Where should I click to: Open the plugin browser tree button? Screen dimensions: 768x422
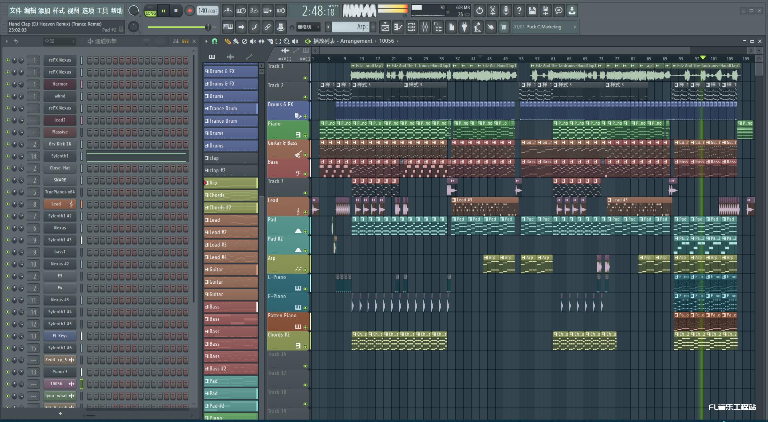[438, 27]
